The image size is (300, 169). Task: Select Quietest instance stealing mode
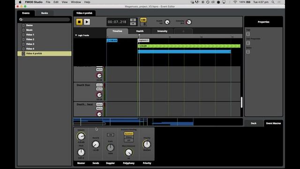pos(129,134)
